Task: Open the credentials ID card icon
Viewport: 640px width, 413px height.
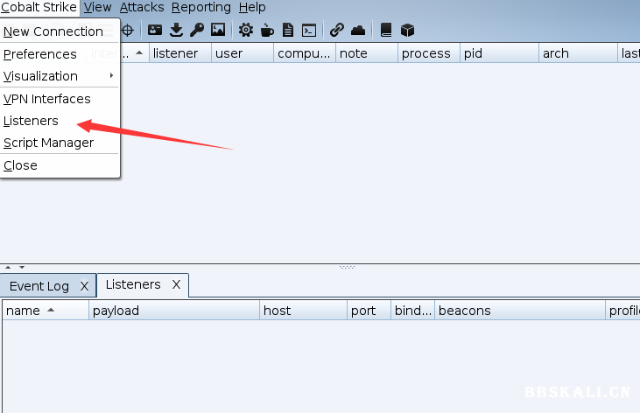Action: 155,30
